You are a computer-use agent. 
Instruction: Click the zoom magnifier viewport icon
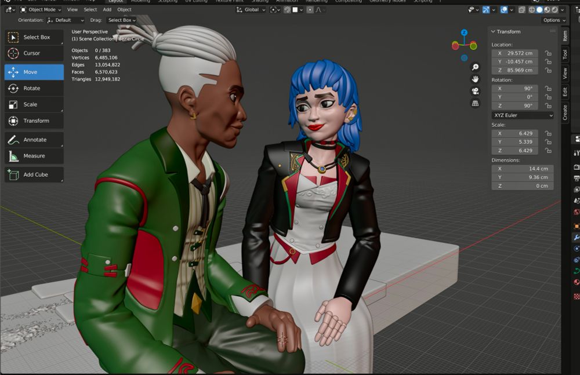(x=476, y=67)
